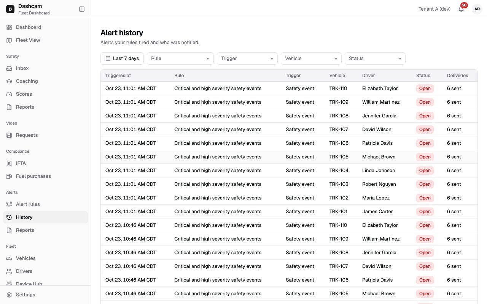Click the Dashcam logo icon
This screenshot has width=487, height=304.
point(10,9)
